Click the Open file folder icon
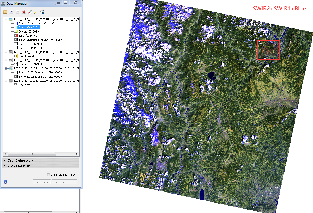Image resolution: width=313 pixels, height=213 pixels. pyautogui.click(x=5, y=12)
